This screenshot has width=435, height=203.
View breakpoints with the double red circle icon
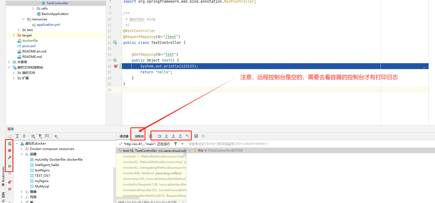(x=10, y=182)
